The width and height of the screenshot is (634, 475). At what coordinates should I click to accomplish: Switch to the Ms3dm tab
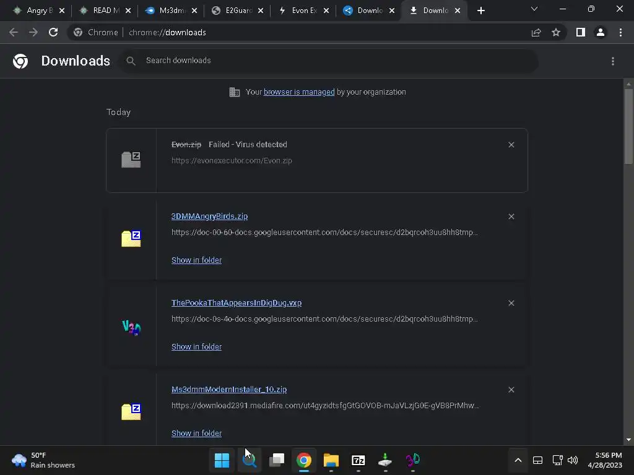[x=167, y=11]
